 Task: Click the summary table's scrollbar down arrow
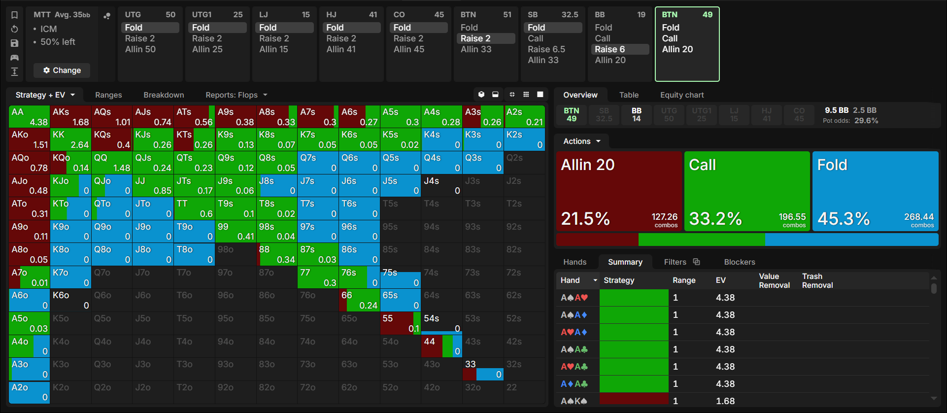(934, 398)
